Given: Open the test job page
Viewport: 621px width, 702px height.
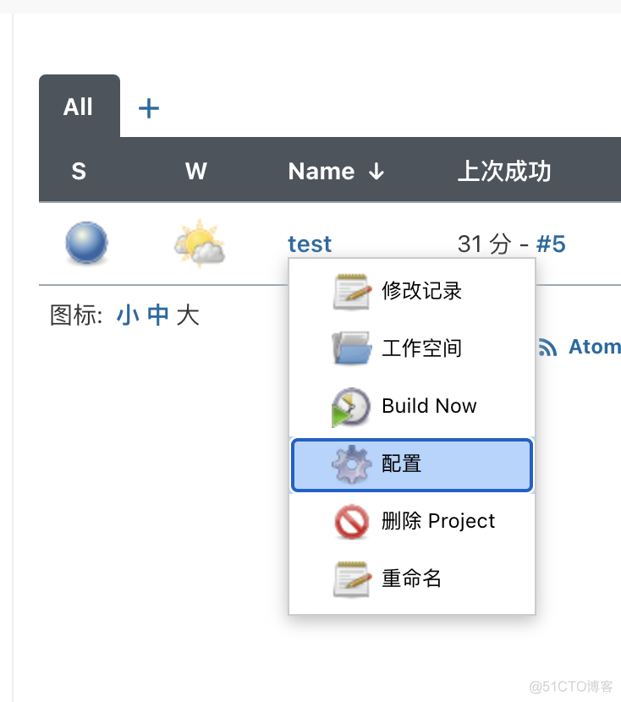Looking at the screenshot, I should click(310, 244).
